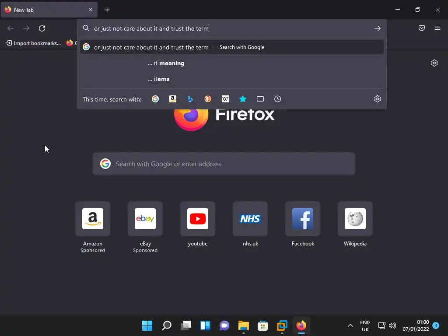Open a new tab with plus button
The height and width of the screenshot is (336, 448).
coord(107,10)
